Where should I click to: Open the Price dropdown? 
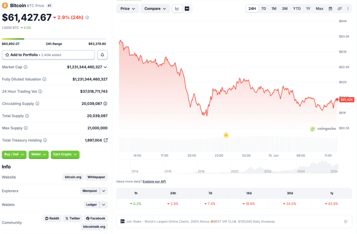point(128,9)
